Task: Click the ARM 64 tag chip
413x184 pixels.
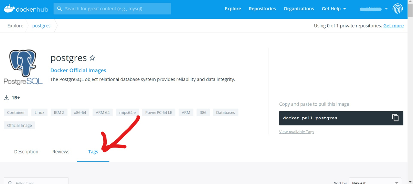Action: coord(103,112)
